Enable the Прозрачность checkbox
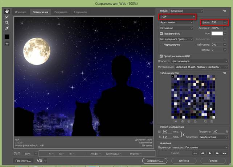This screenshot has height=167, width=233. [162, 33]
